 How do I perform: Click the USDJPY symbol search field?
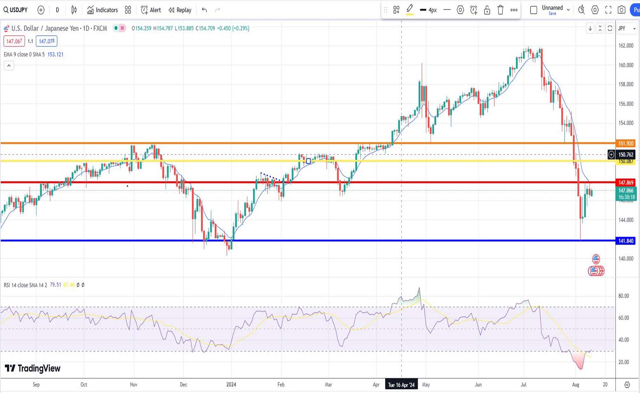[x=16, y=10]
